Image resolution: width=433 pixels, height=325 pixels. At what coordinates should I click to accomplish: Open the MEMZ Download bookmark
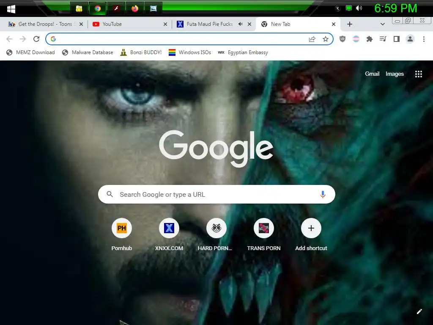pyautogui.click(x=30, y=52)
